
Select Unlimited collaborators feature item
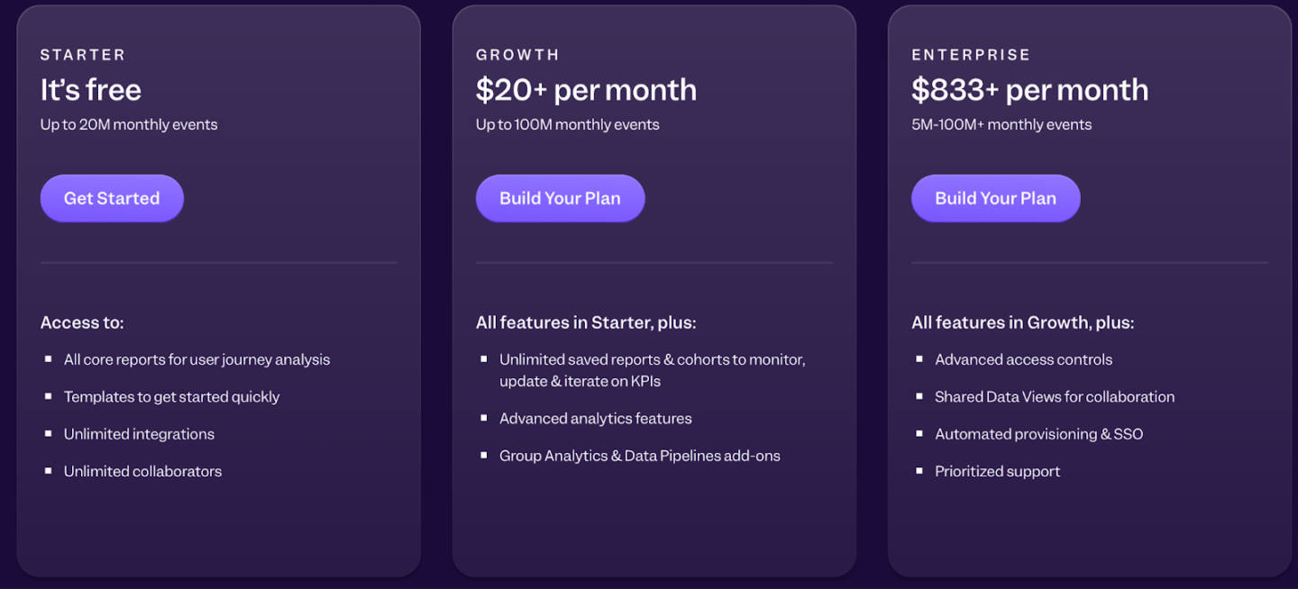click(142, 471)
